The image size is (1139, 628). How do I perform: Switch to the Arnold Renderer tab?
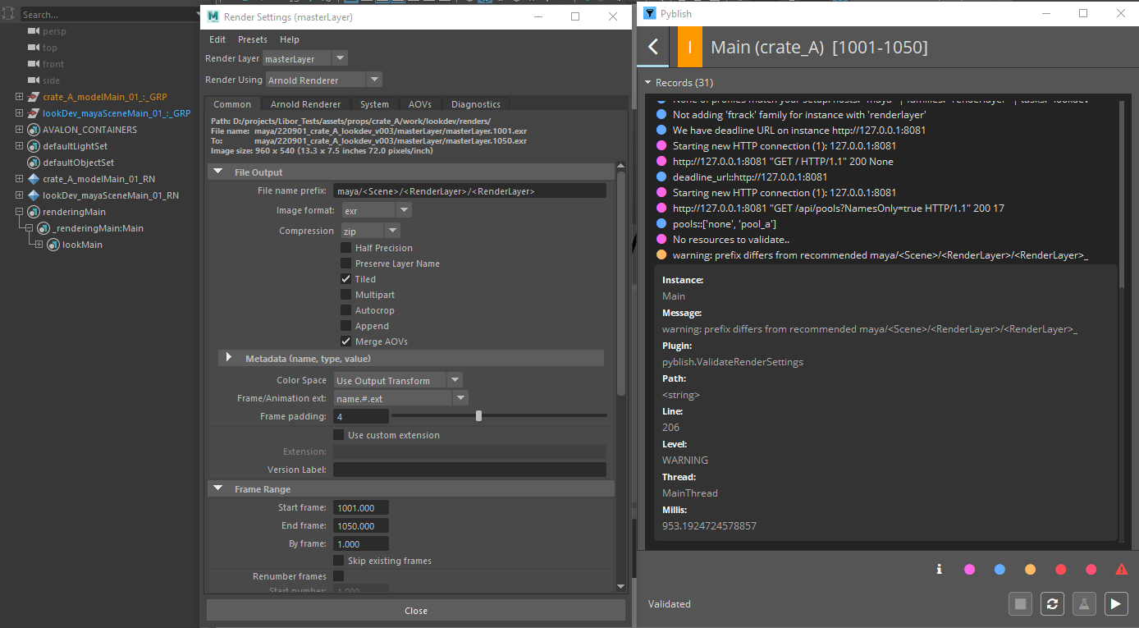(305, 104)
